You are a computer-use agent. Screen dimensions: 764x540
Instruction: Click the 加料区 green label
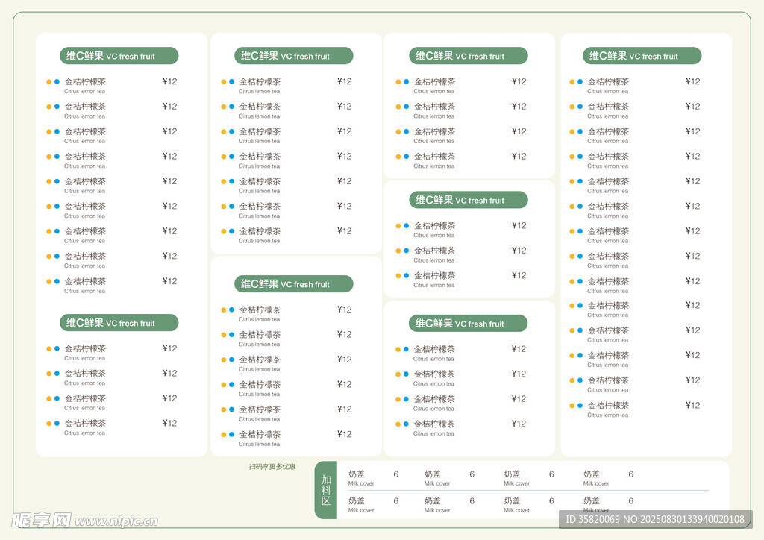[x=326, y=490]
